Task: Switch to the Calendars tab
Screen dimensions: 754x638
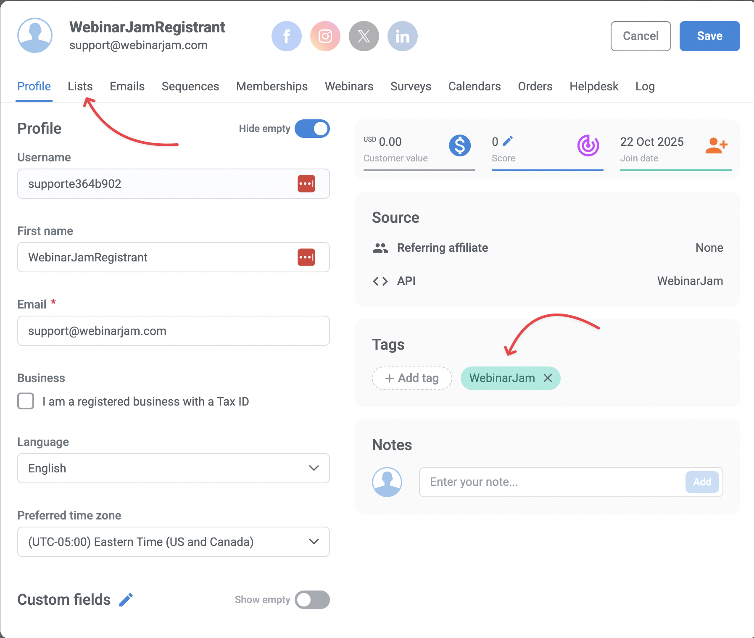Action: click(475, 87)
